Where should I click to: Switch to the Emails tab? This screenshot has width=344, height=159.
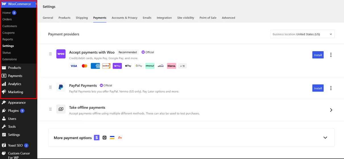pos(147,18)
